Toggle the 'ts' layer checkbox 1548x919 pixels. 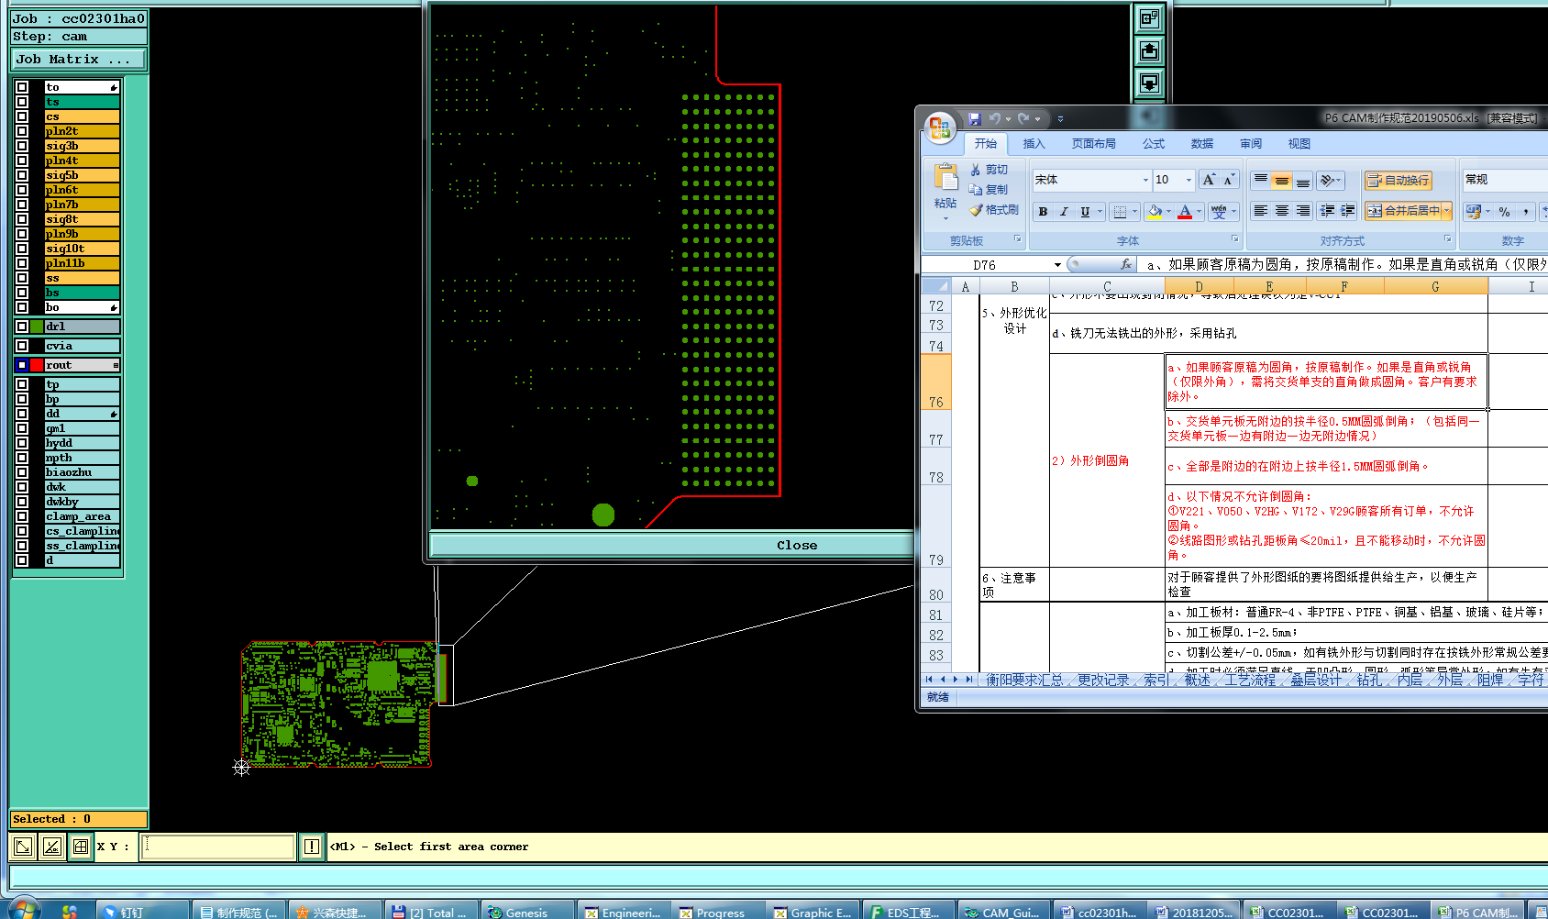[x=22, y=102]
